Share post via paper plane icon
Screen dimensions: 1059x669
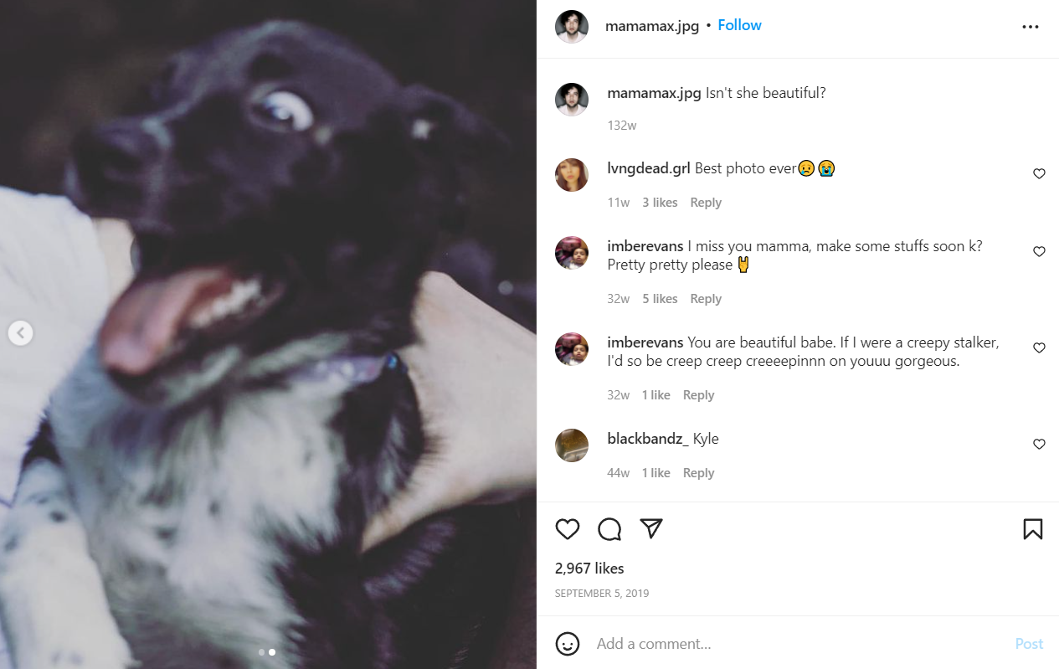tap(651, 528)
